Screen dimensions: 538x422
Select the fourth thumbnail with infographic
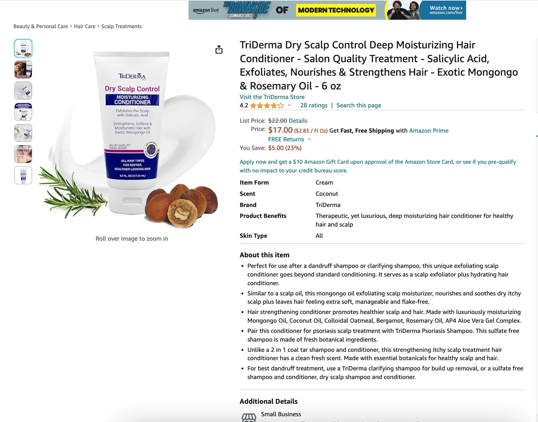point(23,112)
